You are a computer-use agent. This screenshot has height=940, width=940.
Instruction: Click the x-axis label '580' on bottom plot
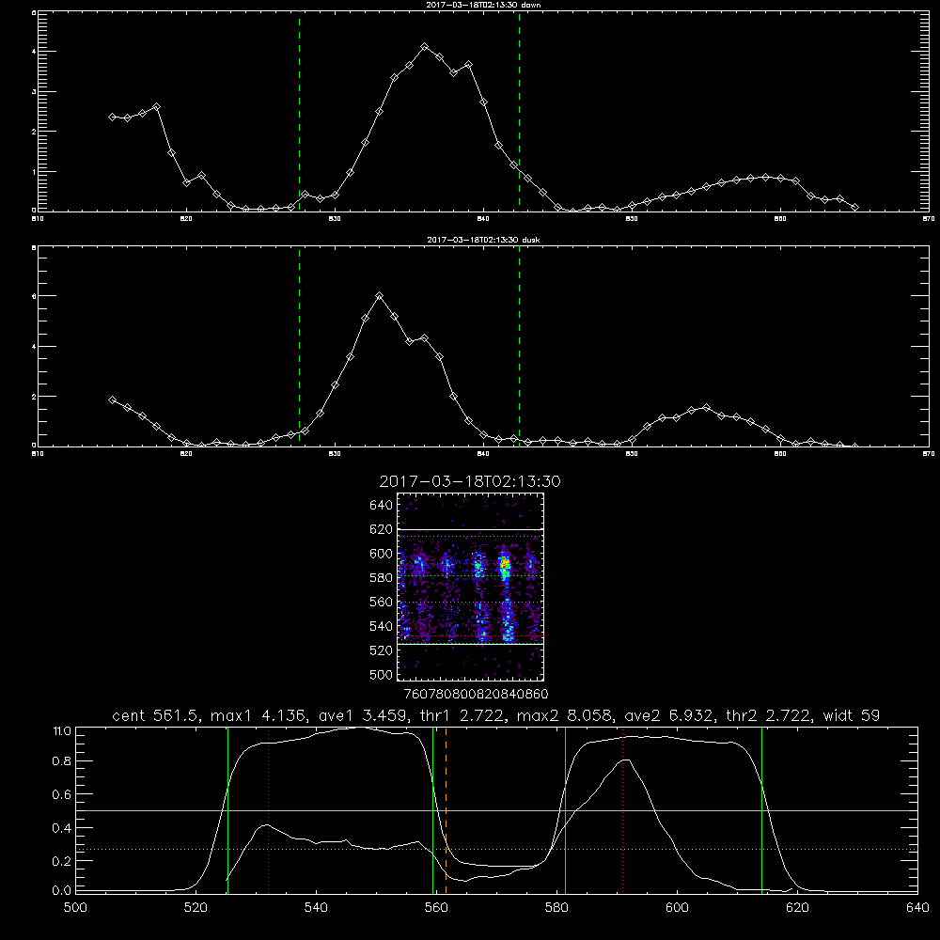[x=556, y=908]
